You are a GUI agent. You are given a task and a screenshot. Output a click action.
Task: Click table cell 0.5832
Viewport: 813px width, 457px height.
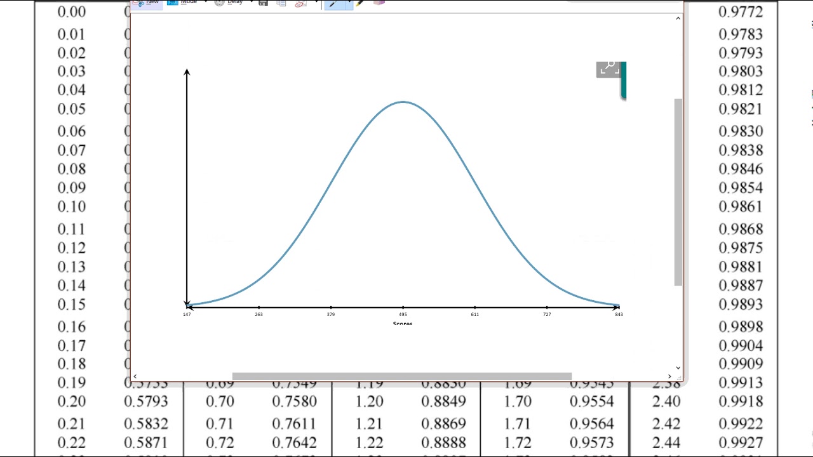146,424
